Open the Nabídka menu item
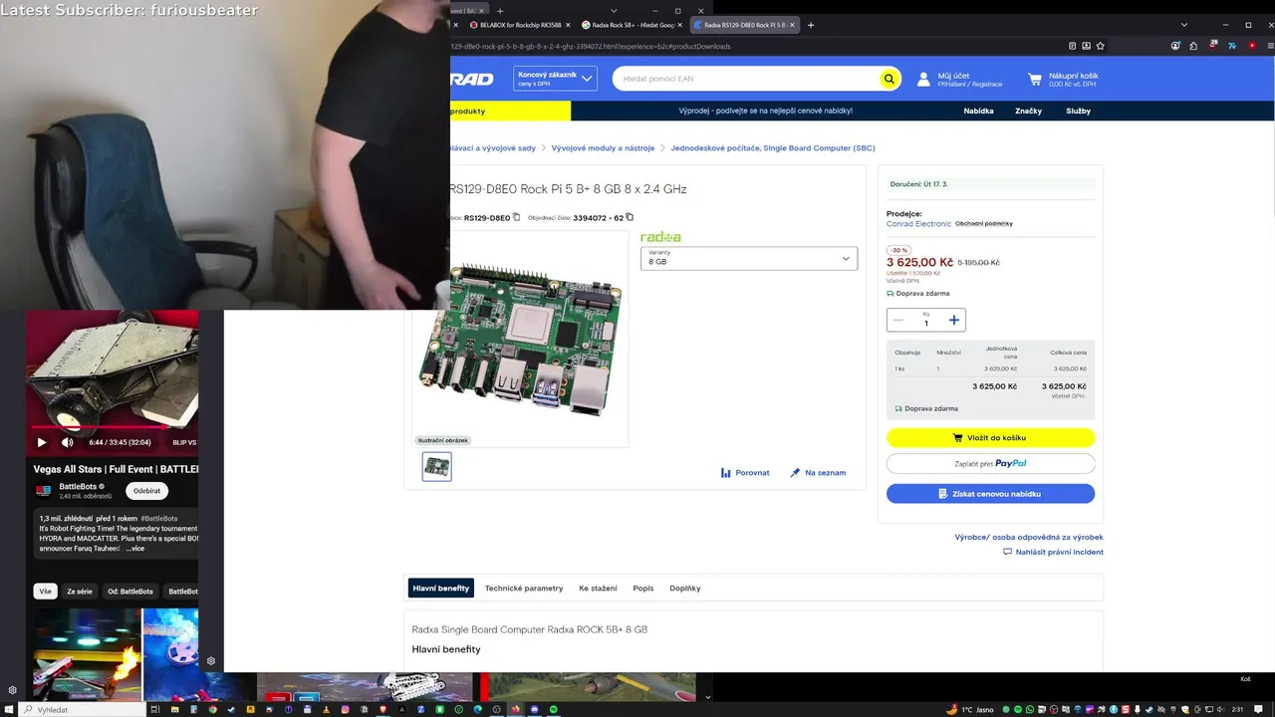1275x717 pixels. [978, 111]
